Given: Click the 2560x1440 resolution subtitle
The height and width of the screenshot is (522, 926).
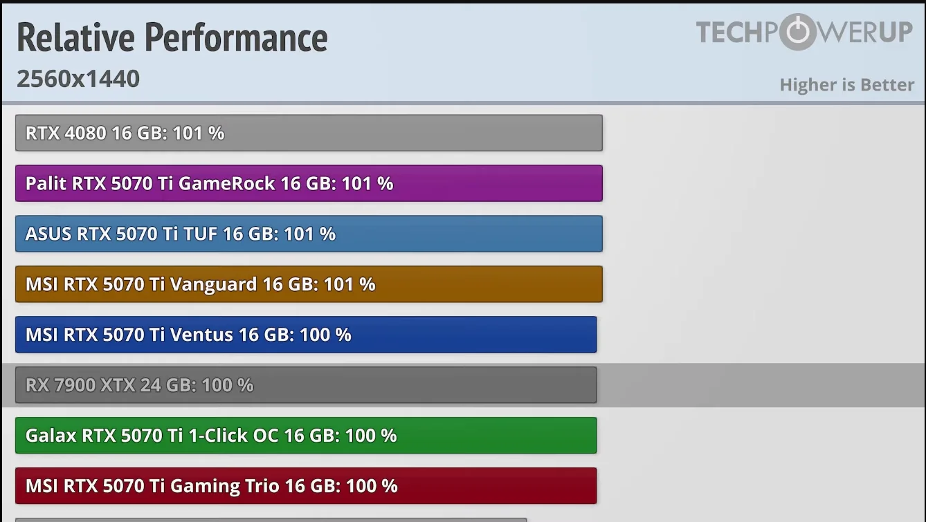Looking at the screenshot, I should (78, 79).
